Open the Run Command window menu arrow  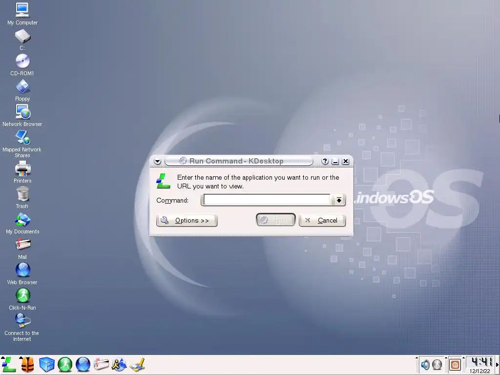tap(157, 161)
